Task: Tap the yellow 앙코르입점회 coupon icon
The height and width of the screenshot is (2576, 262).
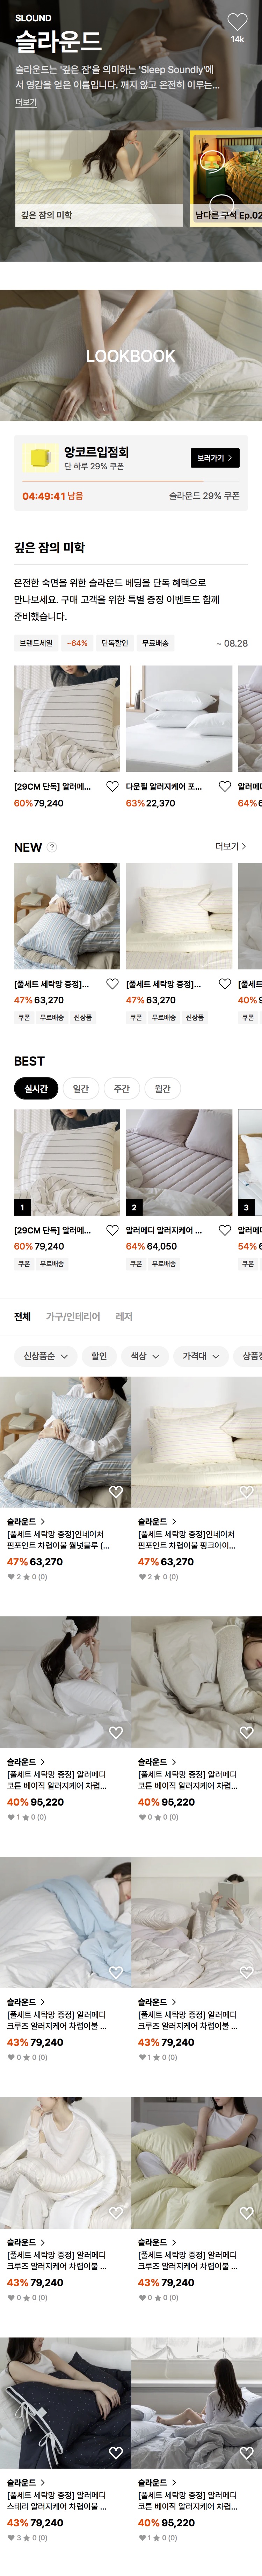Action: [x=41, y=458]
